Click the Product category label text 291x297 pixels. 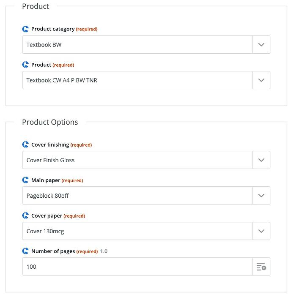click(53, 29)
